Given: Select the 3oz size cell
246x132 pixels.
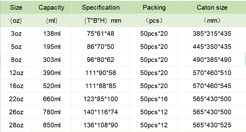Looking at the screenshot, I should pyautogui.click(x=16, y=34).
